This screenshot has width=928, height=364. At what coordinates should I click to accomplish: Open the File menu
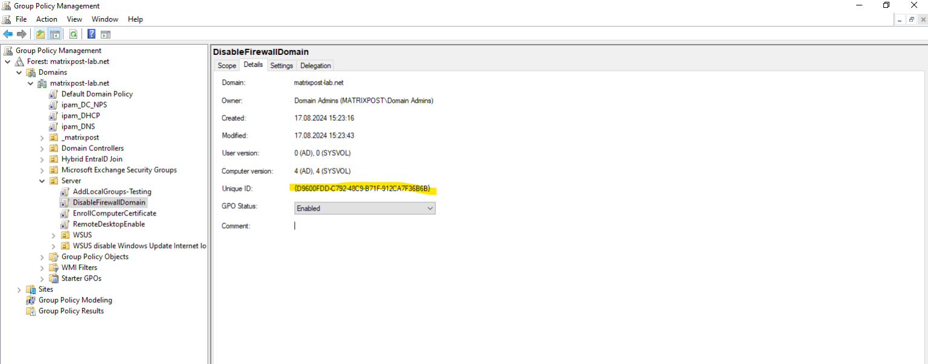(x=21, y=19)
